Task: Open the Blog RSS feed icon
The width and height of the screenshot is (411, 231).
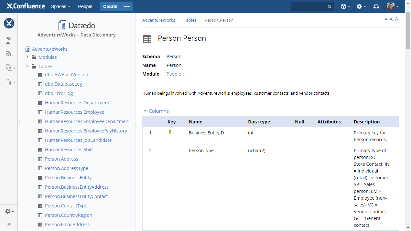Action: pos(9,54)
